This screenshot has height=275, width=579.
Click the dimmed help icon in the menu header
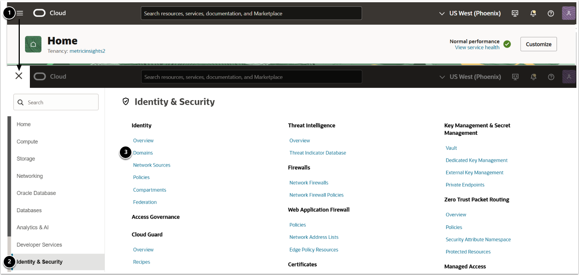(551, 77)
